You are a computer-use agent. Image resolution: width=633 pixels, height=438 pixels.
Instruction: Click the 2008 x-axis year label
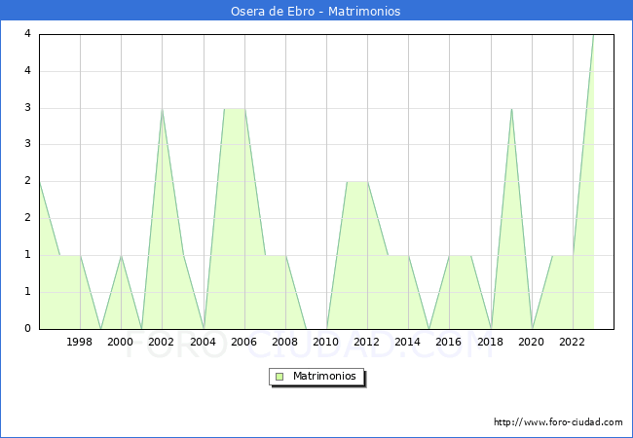click(x=285, y=342)
